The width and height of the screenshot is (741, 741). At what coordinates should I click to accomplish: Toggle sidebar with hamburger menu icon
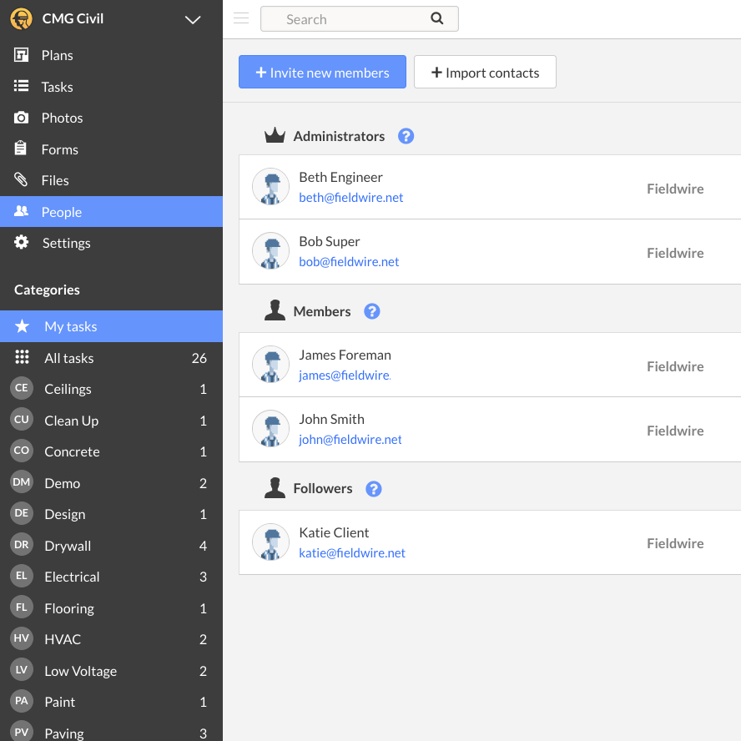click(241, 18)
